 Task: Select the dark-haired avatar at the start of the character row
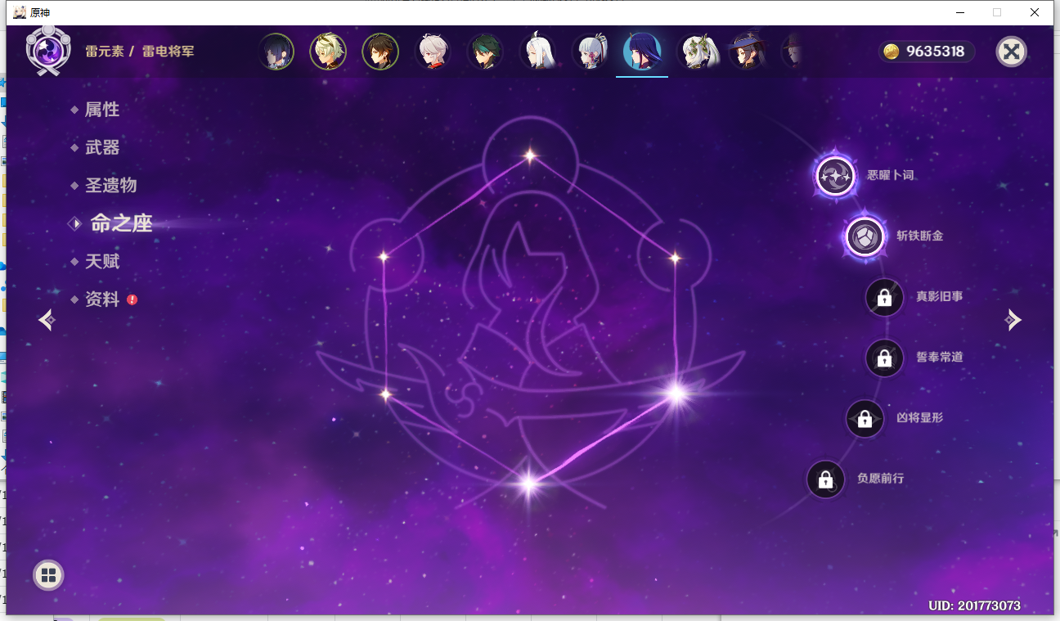click(276, 52)
